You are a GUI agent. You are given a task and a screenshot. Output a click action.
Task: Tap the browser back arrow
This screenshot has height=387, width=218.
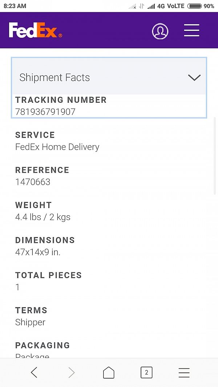tap(34, 372)
